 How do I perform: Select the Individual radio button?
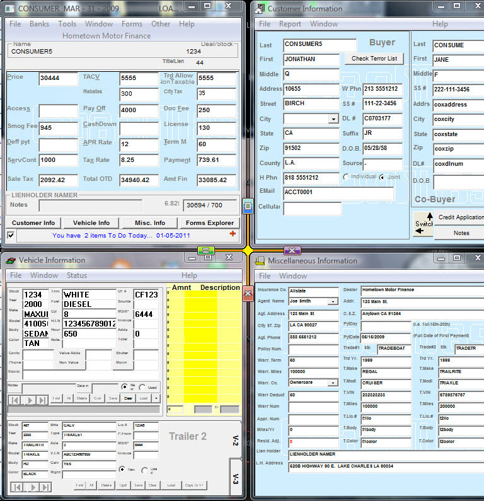[346, 177]
